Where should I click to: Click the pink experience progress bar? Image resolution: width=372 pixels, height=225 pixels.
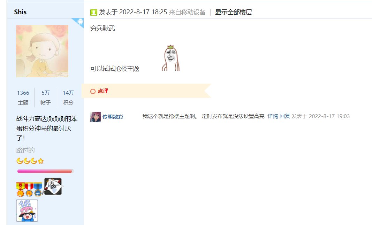(45, 171)
